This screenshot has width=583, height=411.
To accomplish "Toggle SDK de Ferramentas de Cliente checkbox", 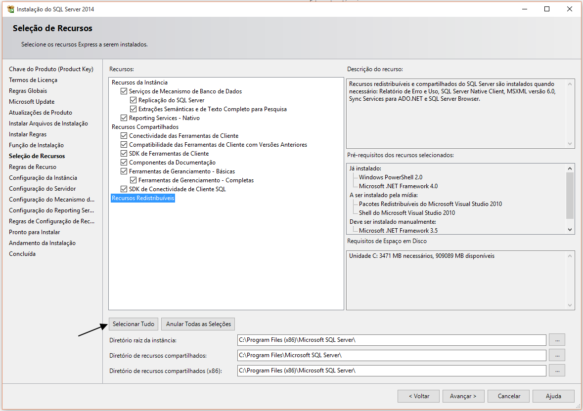I will tap(124, 154).
